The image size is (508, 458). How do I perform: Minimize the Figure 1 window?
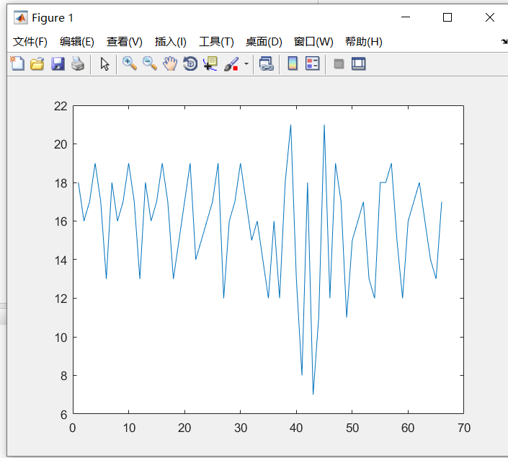tap(406, 17)
